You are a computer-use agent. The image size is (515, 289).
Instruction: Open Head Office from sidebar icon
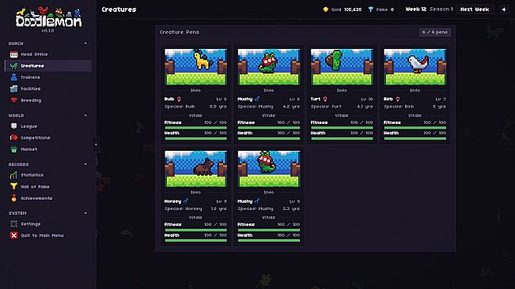[x=13, y=54]
